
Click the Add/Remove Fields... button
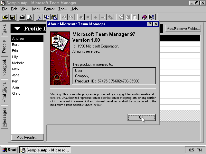[x=183, y=29]
